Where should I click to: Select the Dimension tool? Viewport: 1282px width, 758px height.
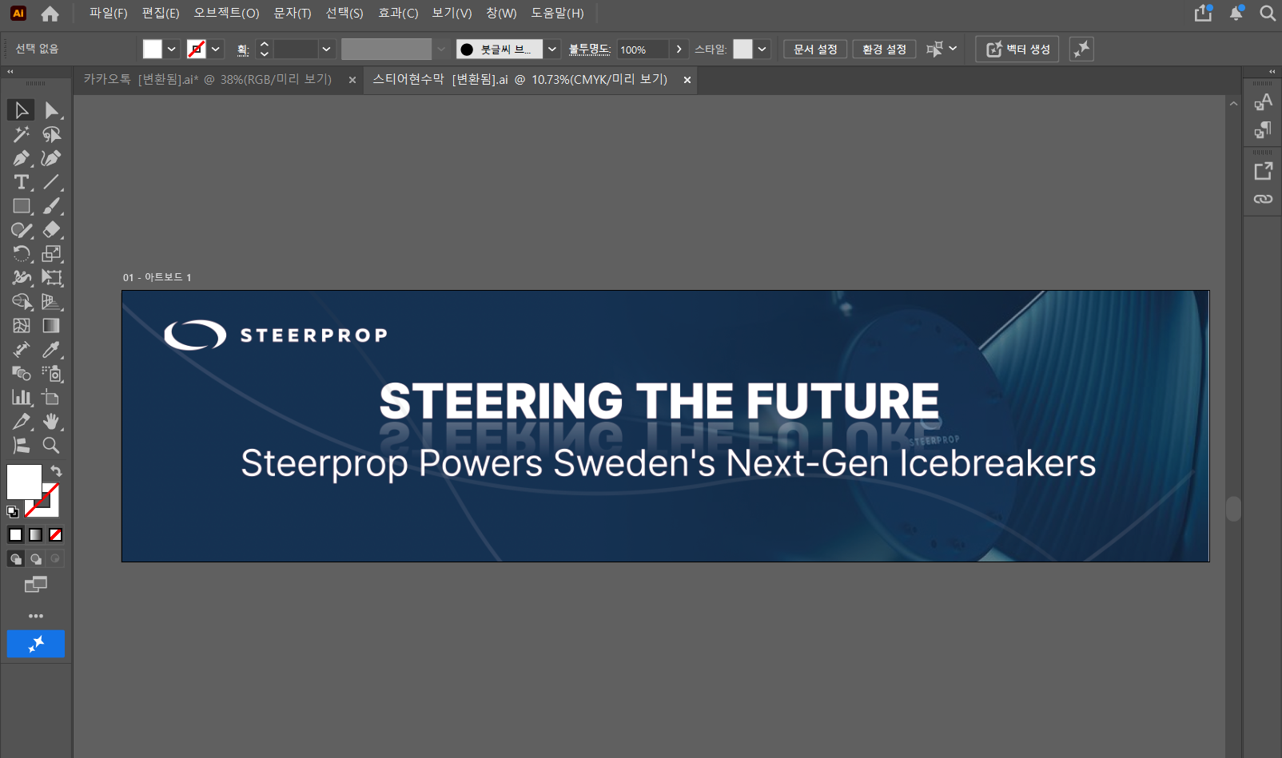click(x=22, y=350)
